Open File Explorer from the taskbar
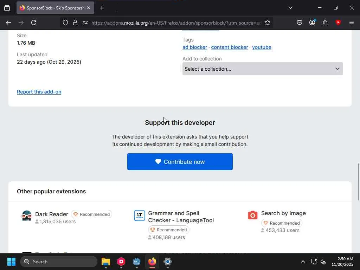The image size is (360, 270). [x=106, y=262]
